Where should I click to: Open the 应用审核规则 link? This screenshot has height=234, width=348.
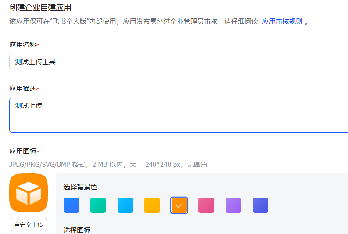[x=282, y=22]
